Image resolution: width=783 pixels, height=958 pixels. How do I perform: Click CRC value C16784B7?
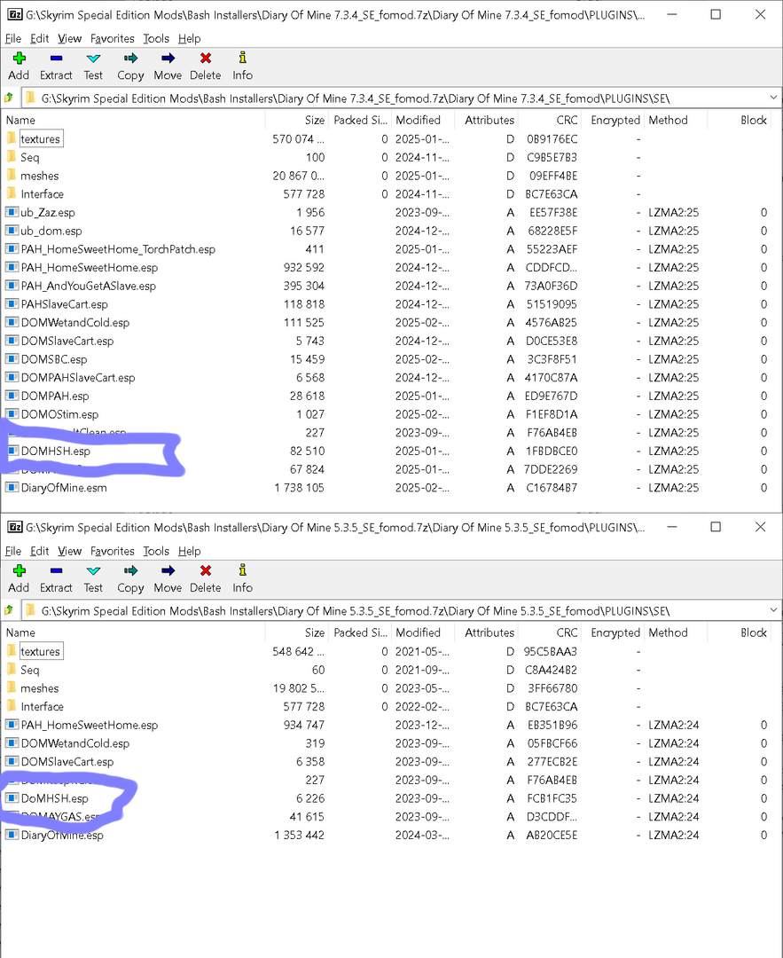coord(552,488)
